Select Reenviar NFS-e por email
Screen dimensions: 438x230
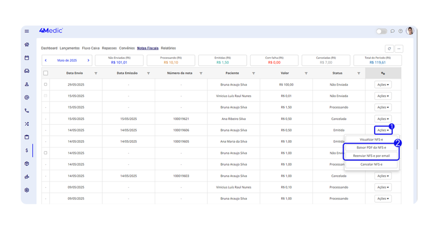tap(371, 156)
